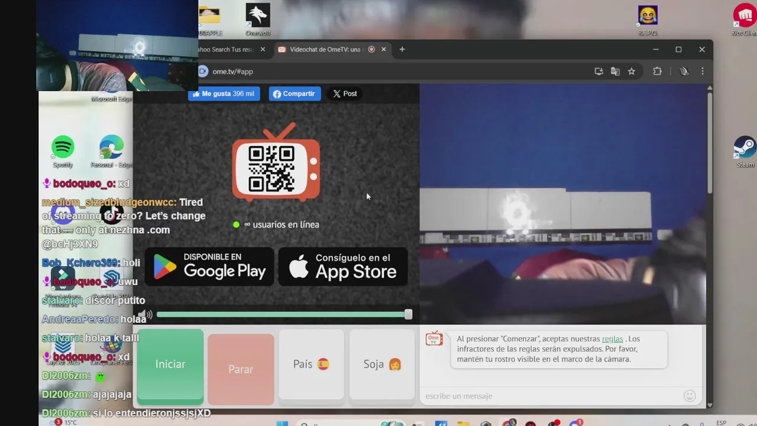Bookmark this page with the star icon
This screenshot has height=426, width=757.
coord(632,72)
